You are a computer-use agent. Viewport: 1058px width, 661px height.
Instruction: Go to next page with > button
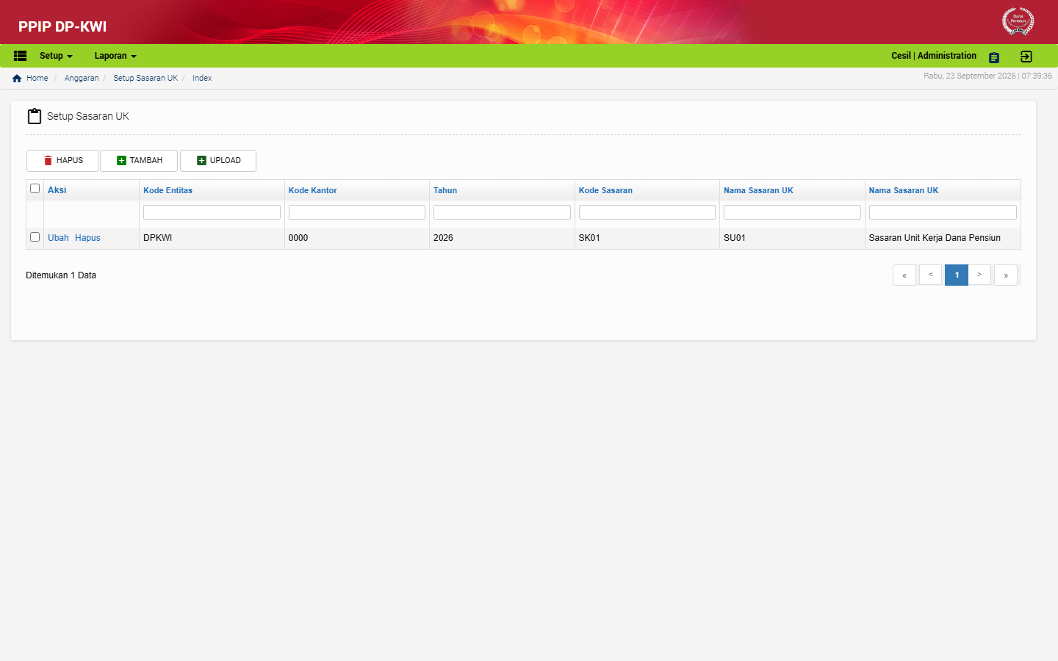[x=979, y=275]
